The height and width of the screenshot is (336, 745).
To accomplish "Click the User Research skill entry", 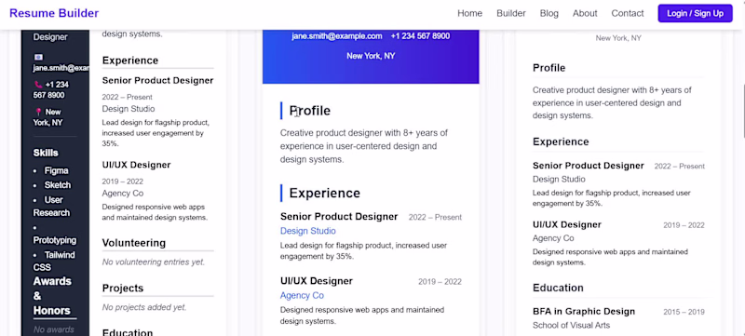I will pyautogui.click(x=51, y=207).
